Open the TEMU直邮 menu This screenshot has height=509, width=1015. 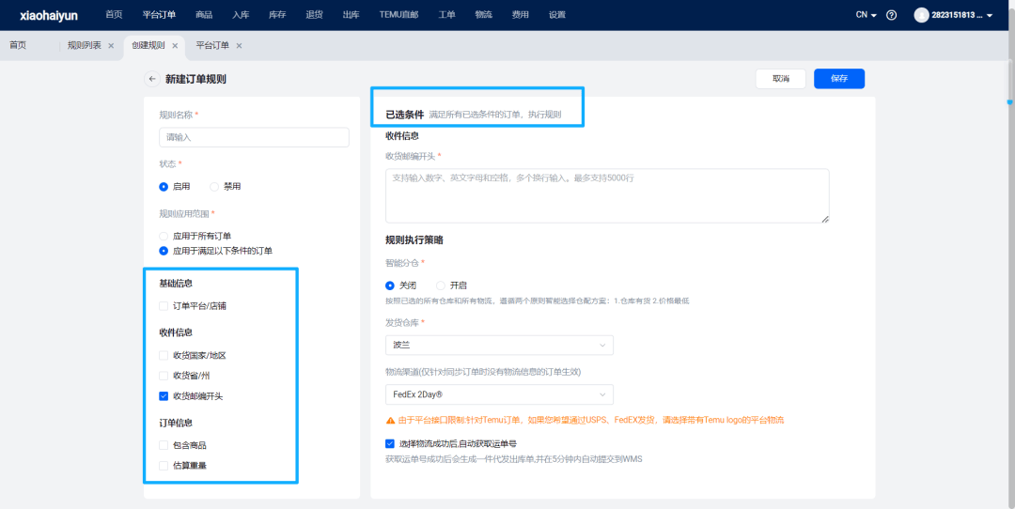pos(398,15)
